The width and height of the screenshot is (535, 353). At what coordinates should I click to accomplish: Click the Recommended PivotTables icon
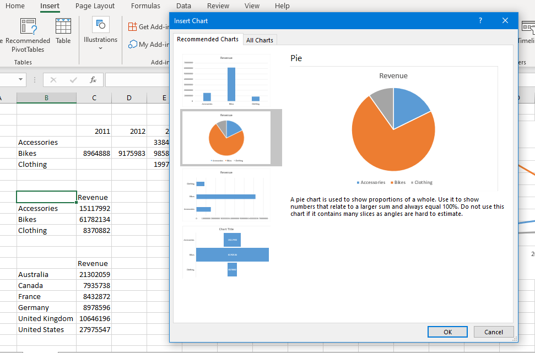point(28,26)
